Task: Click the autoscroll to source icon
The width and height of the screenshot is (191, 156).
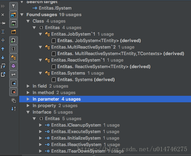Action: pos(3,66)
